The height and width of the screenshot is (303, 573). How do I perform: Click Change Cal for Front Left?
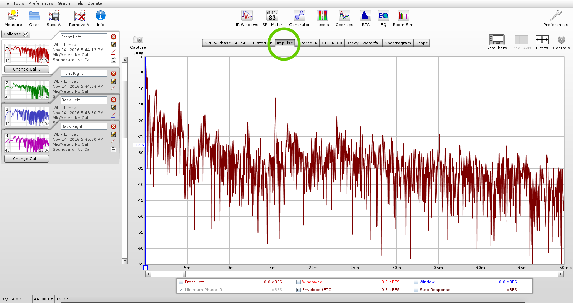(27, 69)
